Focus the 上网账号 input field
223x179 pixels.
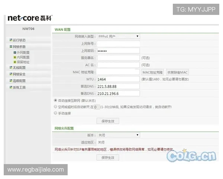(119, 44)
